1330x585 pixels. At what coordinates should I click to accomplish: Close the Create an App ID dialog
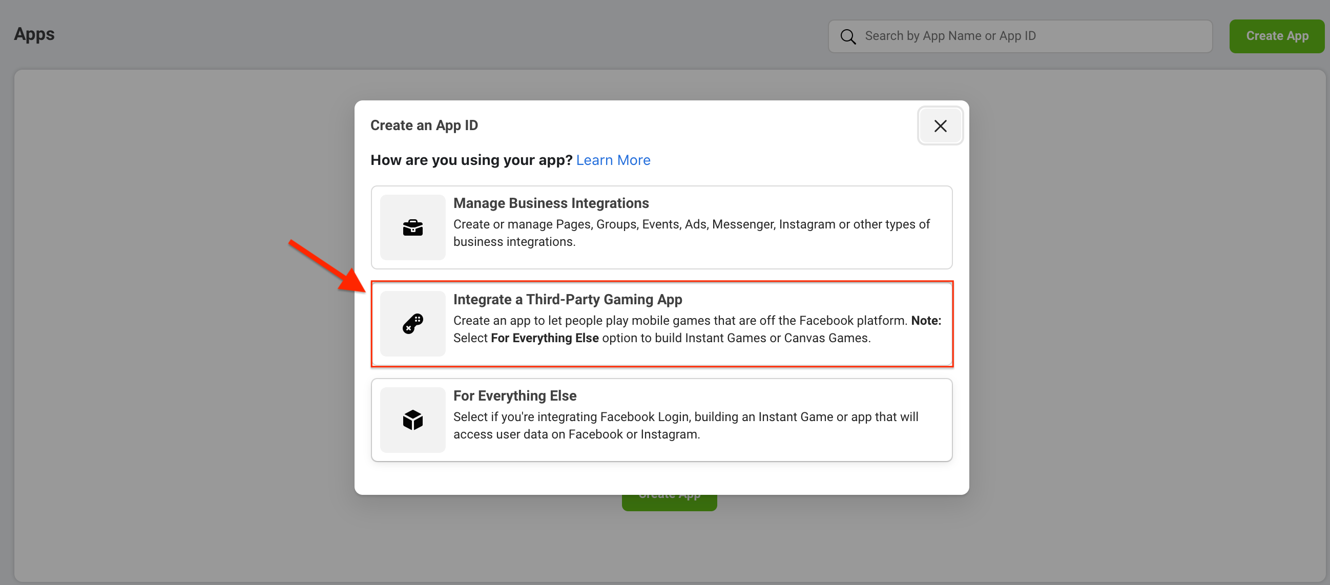(940, 126)
